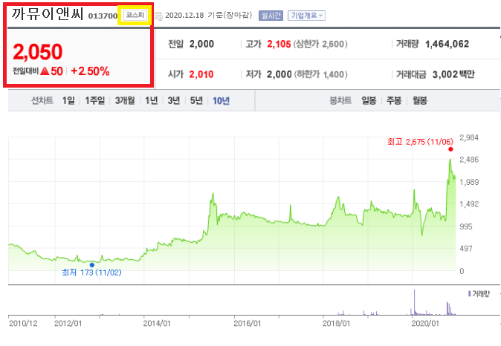Select the 5년 chart period
This screenshot has width=501, height=346.
tap(196, 100)
